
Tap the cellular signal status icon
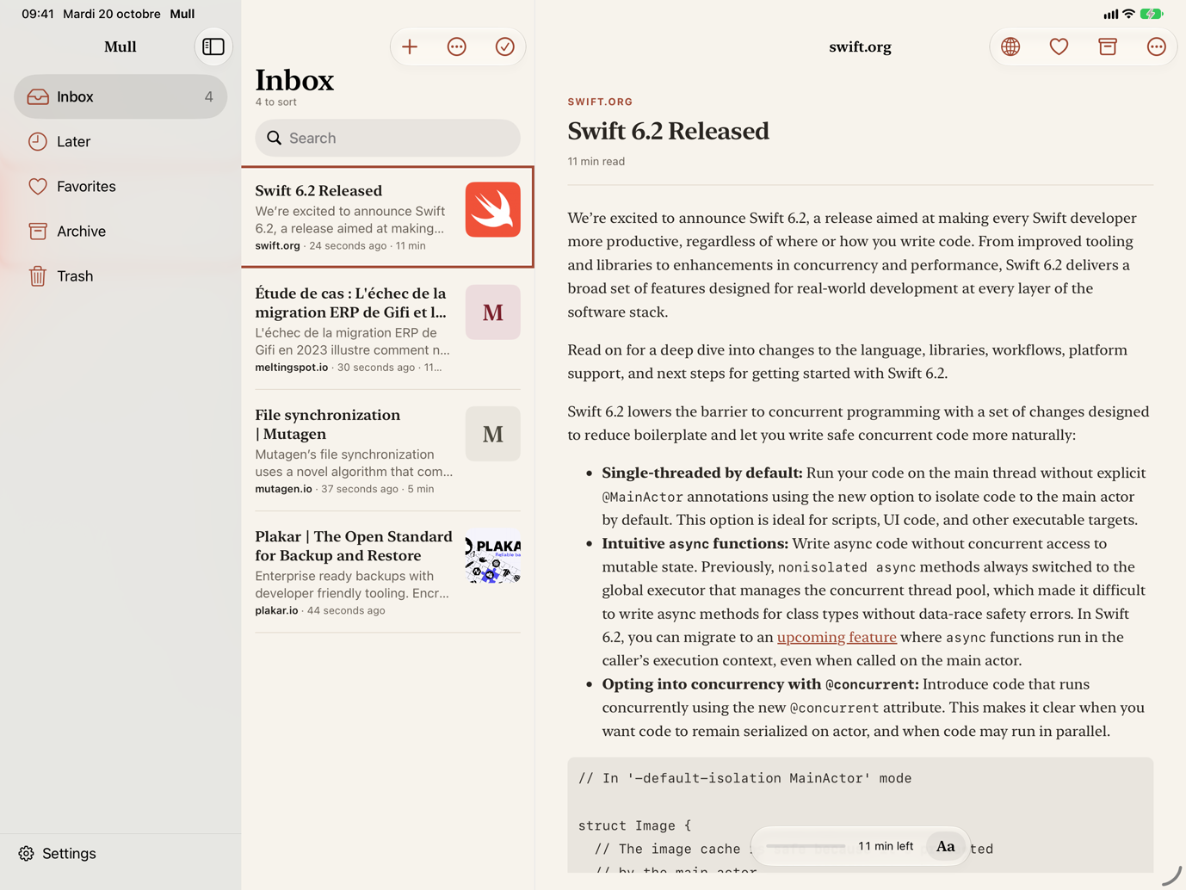point(1110,14)
